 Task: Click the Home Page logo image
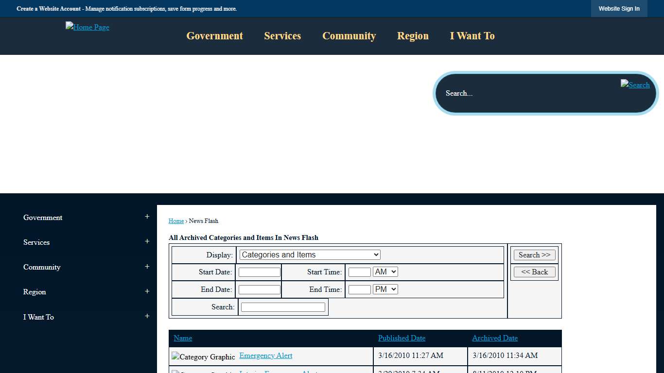pos(87,27)
